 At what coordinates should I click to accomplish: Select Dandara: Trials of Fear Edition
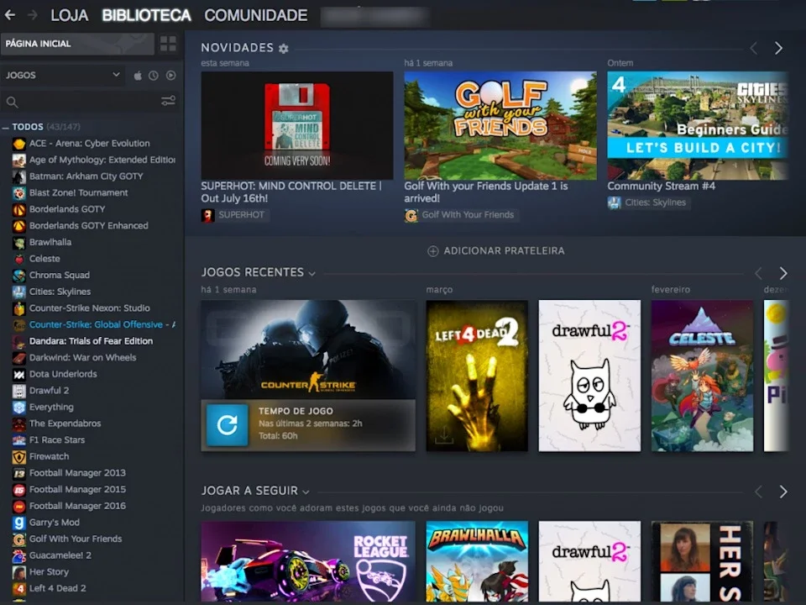point(91,341)
